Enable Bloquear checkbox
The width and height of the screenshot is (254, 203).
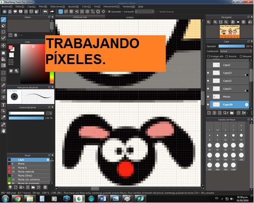tap(241, 56)
